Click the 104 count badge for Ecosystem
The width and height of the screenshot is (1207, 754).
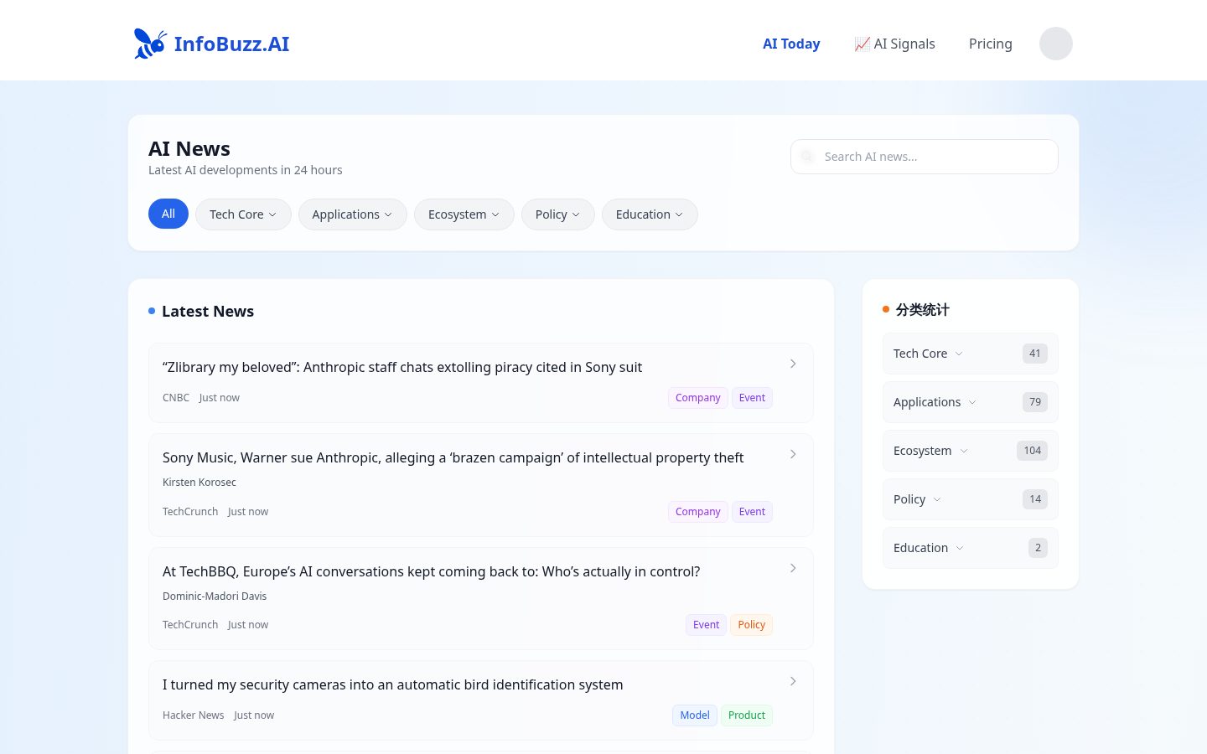click(1032, 451)
